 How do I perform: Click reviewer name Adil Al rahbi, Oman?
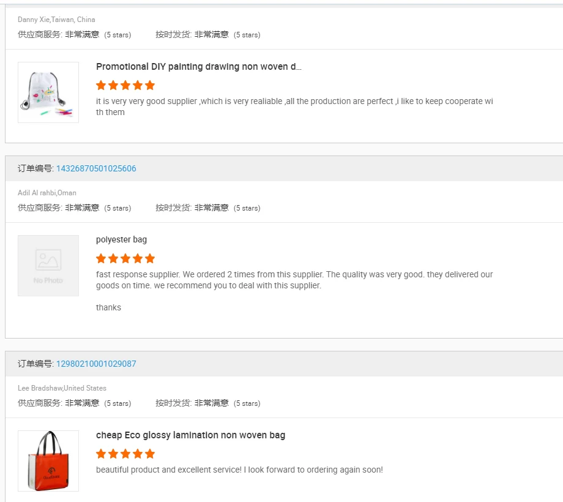tap(47, 193)
